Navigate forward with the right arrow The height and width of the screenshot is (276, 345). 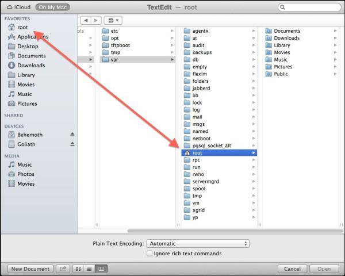pyautogui.click(x=96, y=21)
